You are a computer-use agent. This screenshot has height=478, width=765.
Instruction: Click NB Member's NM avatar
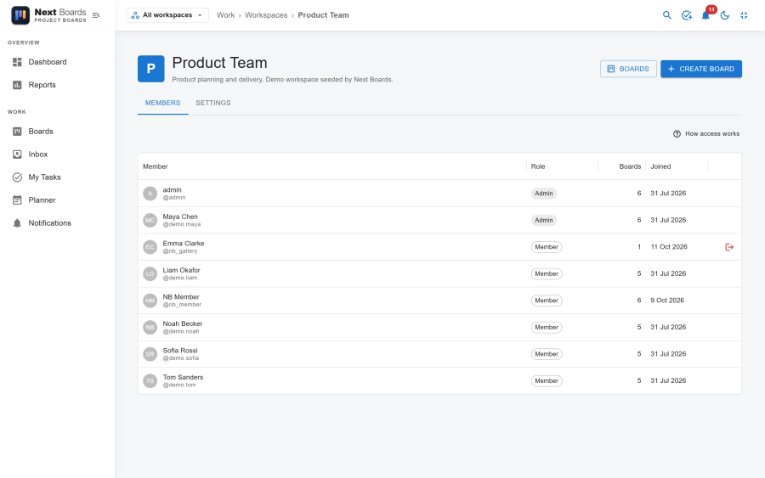[150, 301]
